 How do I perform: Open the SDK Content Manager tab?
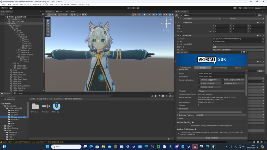(220, 68)
